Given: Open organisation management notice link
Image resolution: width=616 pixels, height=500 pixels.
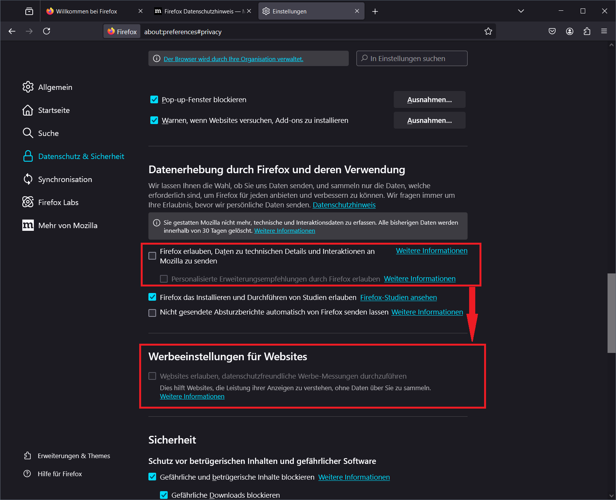Looking at the screenshot, I should pyautogui.click(x=233, y=59).
